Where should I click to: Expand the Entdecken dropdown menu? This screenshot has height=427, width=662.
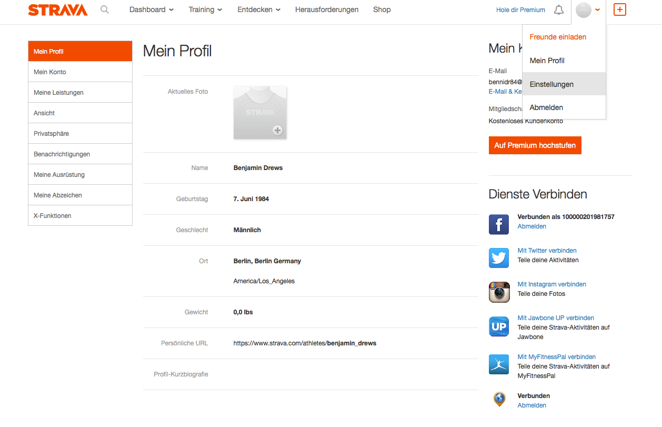coord(259,9)
